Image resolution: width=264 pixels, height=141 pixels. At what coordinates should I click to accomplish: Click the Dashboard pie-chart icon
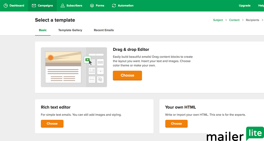click(x=6, y=6)
